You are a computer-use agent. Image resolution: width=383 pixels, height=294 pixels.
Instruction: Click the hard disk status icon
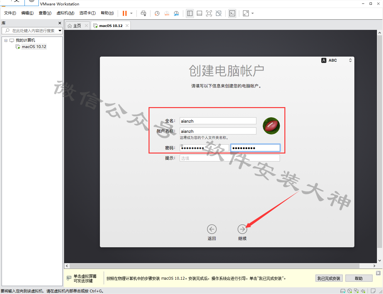click(343, 291)
